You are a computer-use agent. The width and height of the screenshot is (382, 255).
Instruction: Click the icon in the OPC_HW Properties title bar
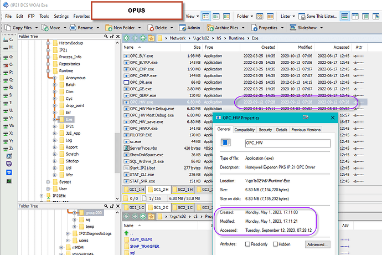click(x=306, y=118)
